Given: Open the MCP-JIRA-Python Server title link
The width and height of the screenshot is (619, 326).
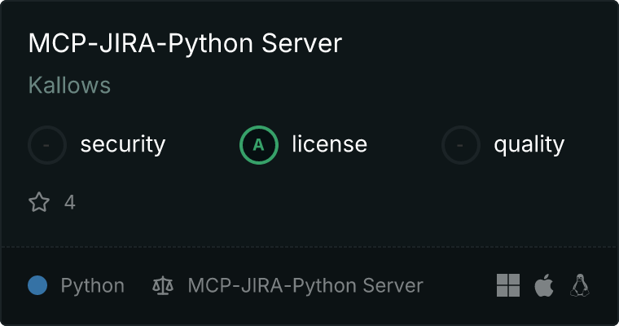Looking at the screenshot, I should click(185, 44).
